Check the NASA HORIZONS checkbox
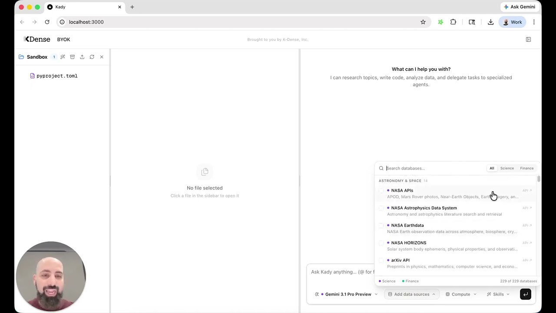This screenshot has width=556, height=313. point(381,243)
